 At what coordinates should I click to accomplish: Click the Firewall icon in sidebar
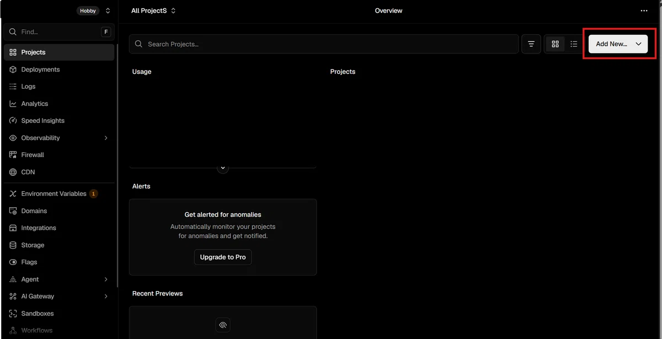point(13,155)
